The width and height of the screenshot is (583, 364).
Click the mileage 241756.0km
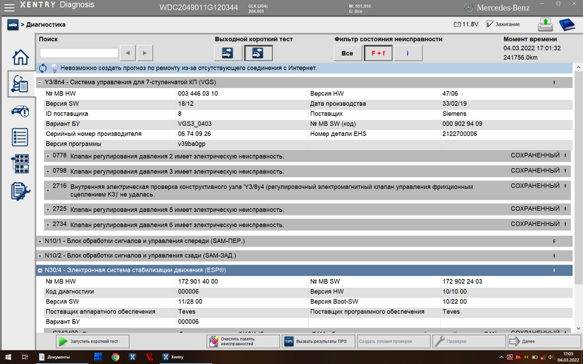(520, 58)
